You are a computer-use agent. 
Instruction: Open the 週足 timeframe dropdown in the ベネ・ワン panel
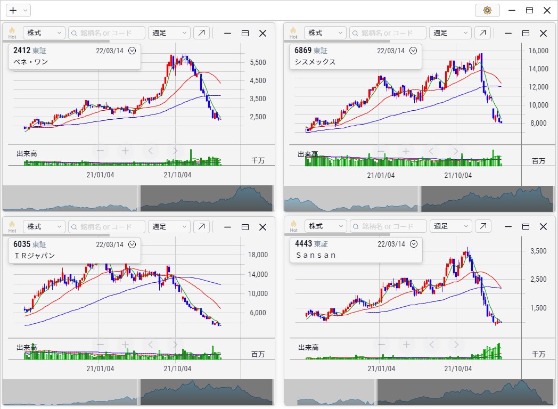pos(169,32)
